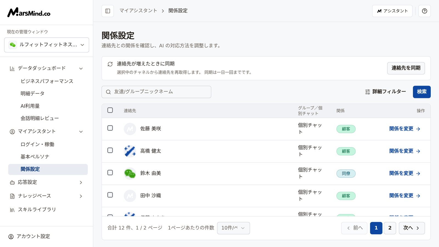
Task: Click the 同僚 tag for 鈴木 由美
Action: pyautogui.click(x=346, y=173)
